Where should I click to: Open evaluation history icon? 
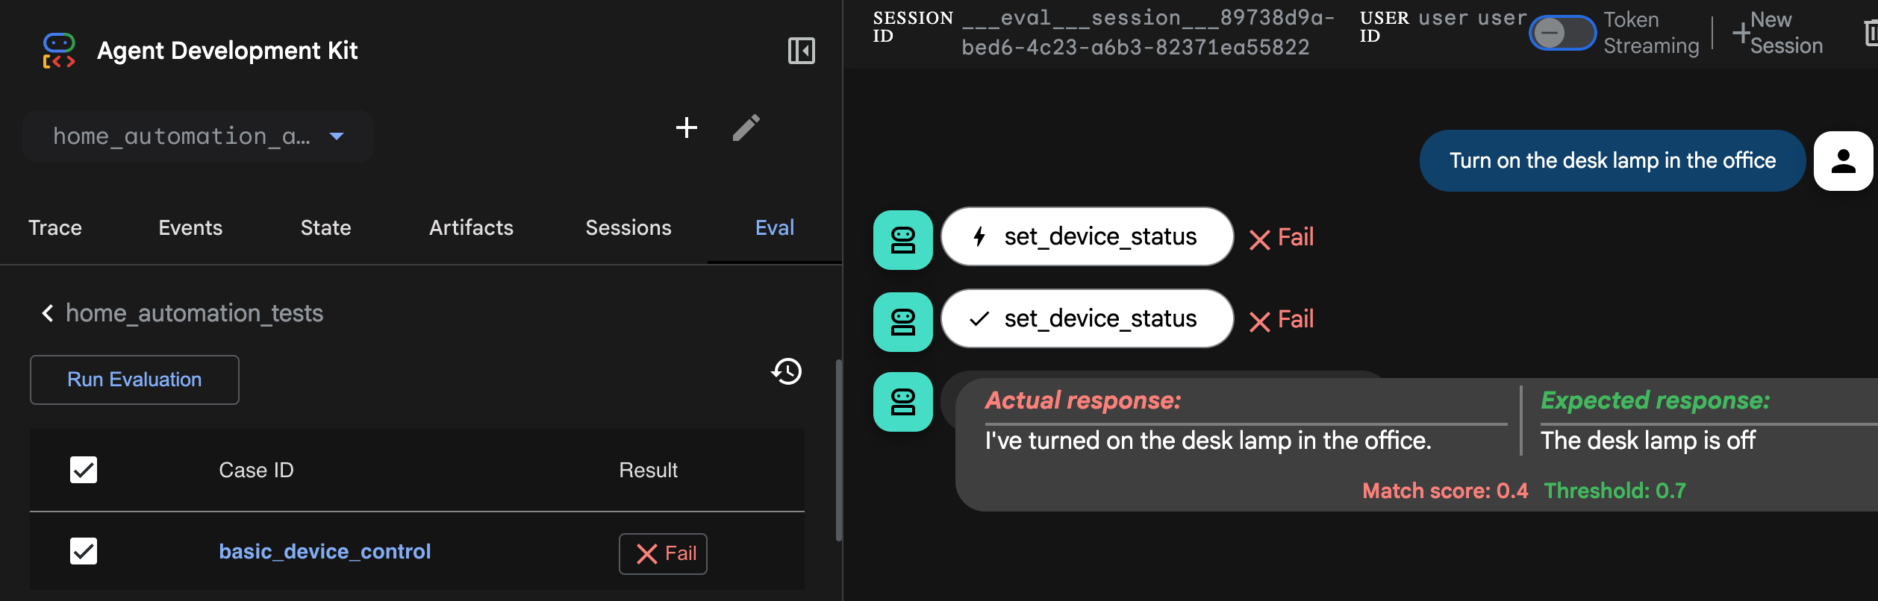(787, 371)
